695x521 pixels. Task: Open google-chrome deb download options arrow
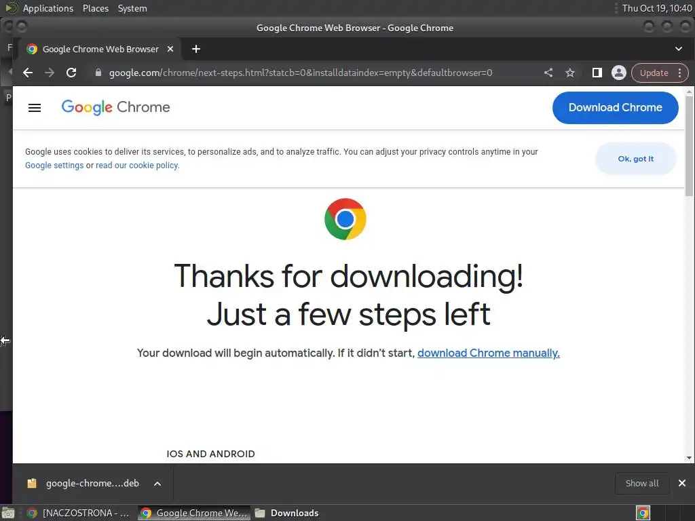157,484
